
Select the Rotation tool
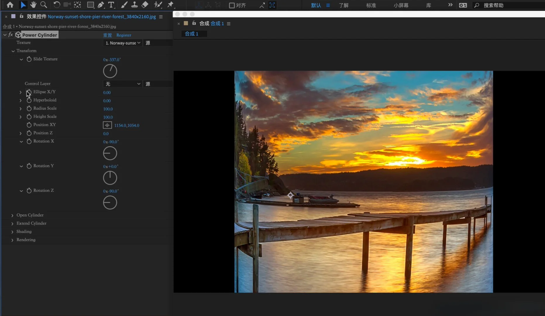point(56,5)
